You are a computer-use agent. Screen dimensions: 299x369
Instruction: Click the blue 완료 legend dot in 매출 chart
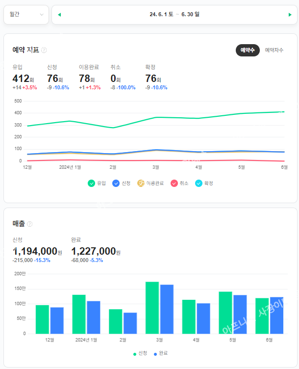(x=155, y=353)
